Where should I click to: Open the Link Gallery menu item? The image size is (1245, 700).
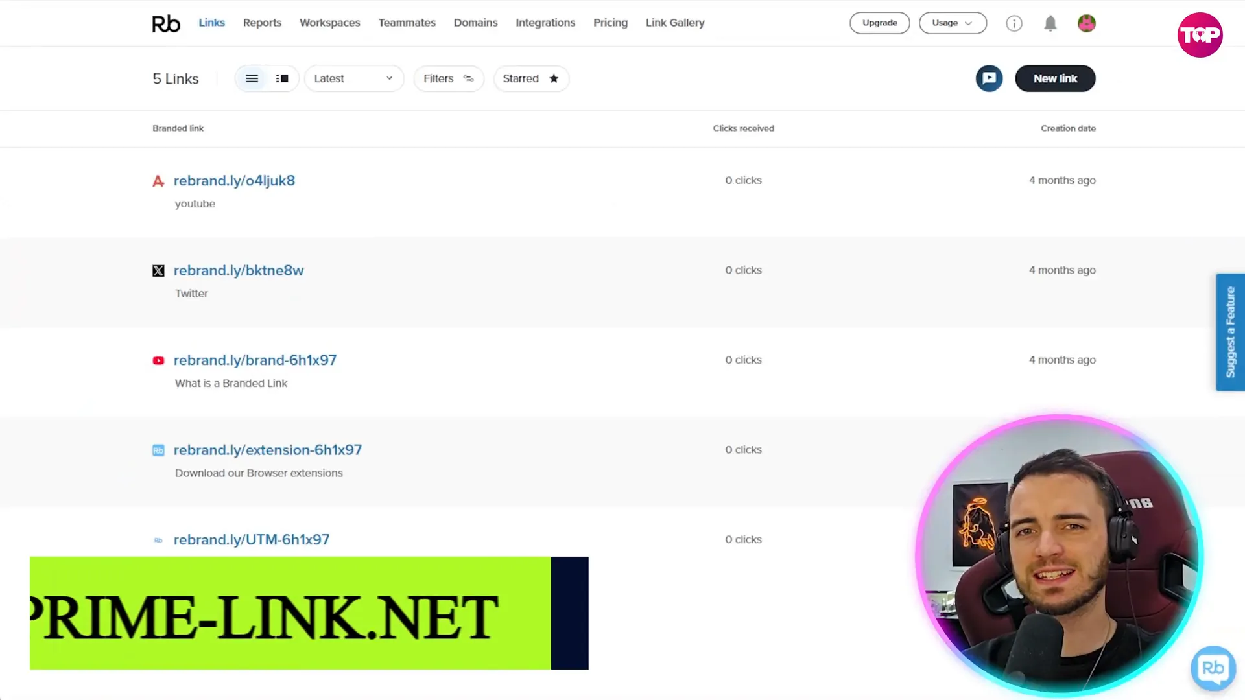coord(674,23)
